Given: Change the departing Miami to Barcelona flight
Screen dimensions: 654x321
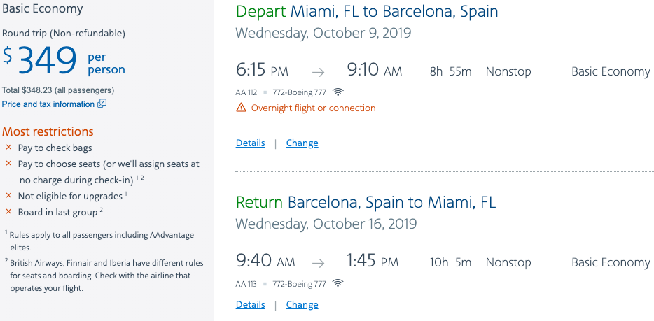Looking at the screenshot, I should 302,143.
